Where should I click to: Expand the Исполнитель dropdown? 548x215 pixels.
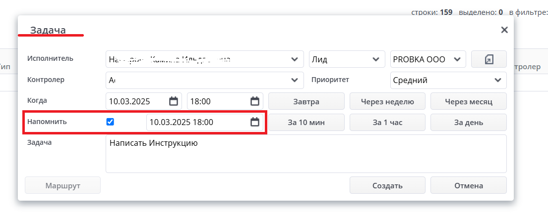[x=294, y=59]
